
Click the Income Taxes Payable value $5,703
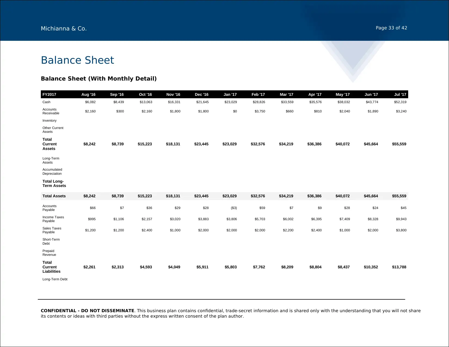(x=260, y=219)
